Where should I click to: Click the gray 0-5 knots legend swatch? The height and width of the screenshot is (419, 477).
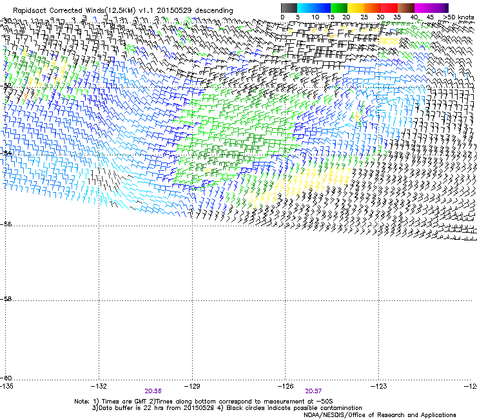coord(289,8)
